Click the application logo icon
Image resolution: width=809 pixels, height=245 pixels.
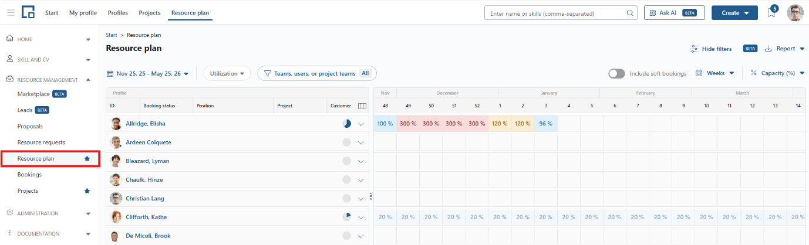coord(28,12)
